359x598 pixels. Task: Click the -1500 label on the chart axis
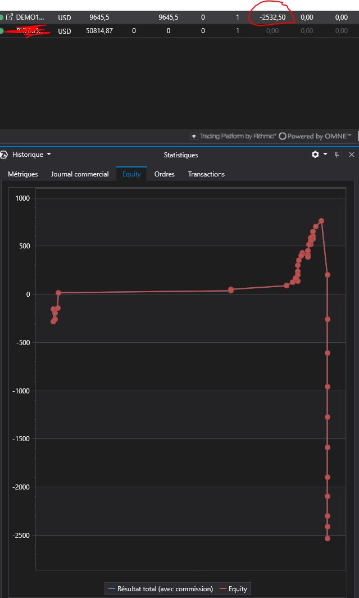[21, 438]
